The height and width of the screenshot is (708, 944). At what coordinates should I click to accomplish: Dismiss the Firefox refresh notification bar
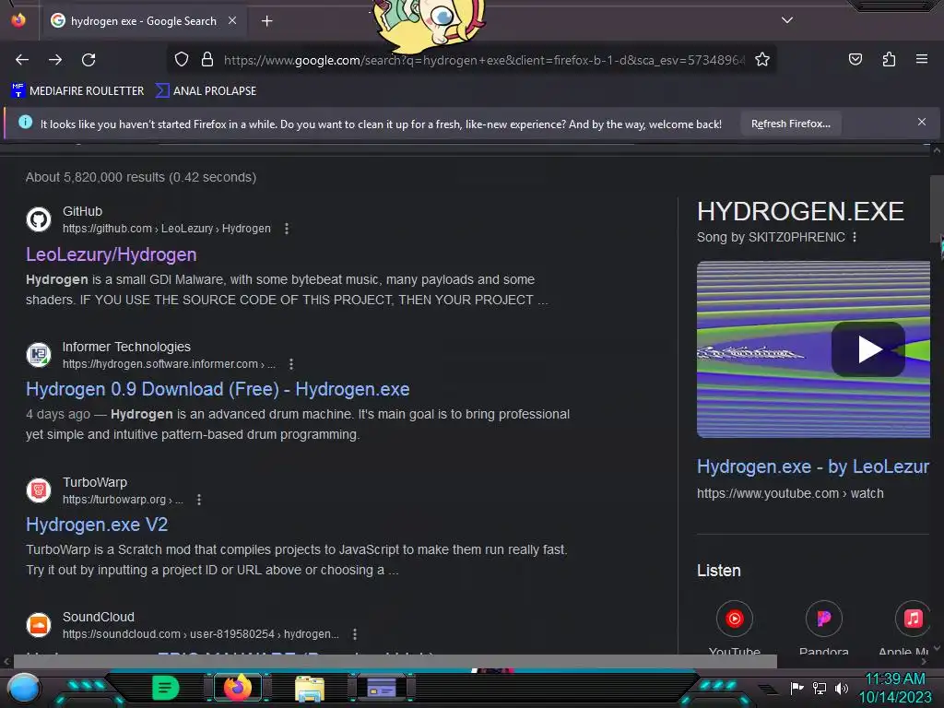tap(922, 123)
